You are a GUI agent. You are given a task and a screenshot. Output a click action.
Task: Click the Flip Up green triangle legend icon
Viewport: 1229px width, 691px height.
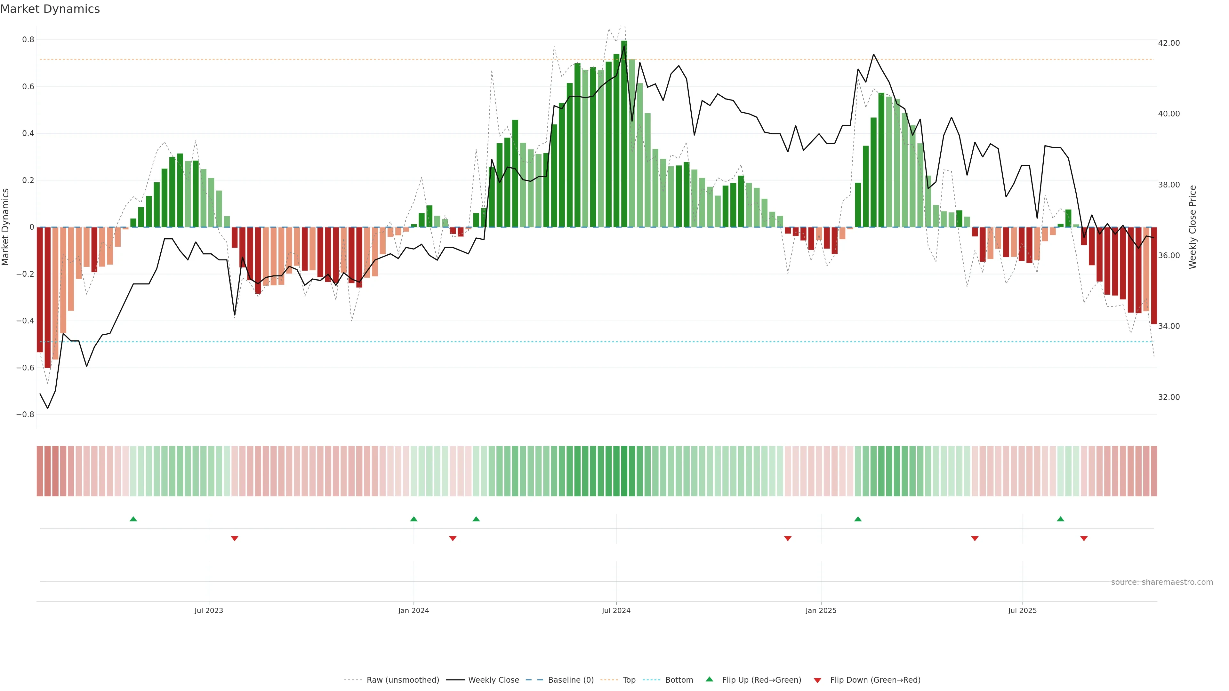709,679
